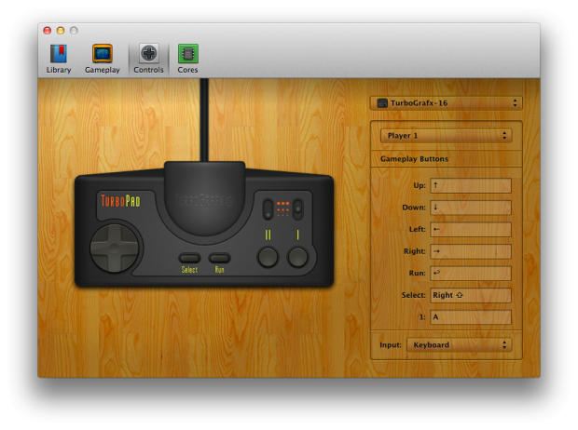578x430 pixels.
Task: Click the TurboGrafx-16 console icon in dropdown
Action: click(382, 103)
